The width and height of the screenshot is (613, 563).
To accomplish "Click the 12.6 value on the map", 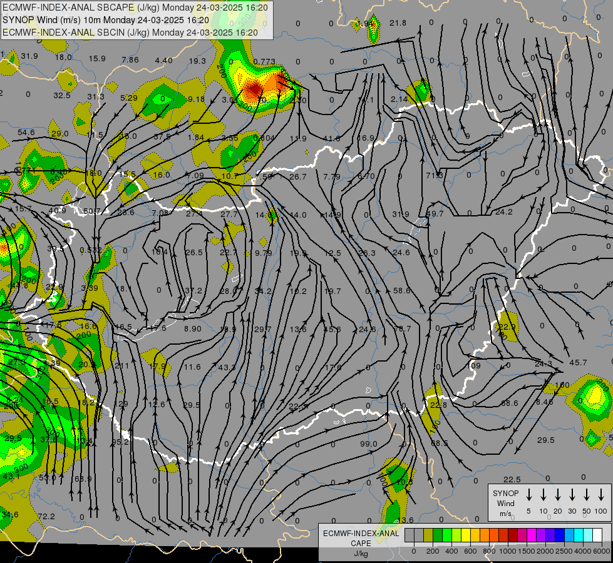I will pos(157,404).
